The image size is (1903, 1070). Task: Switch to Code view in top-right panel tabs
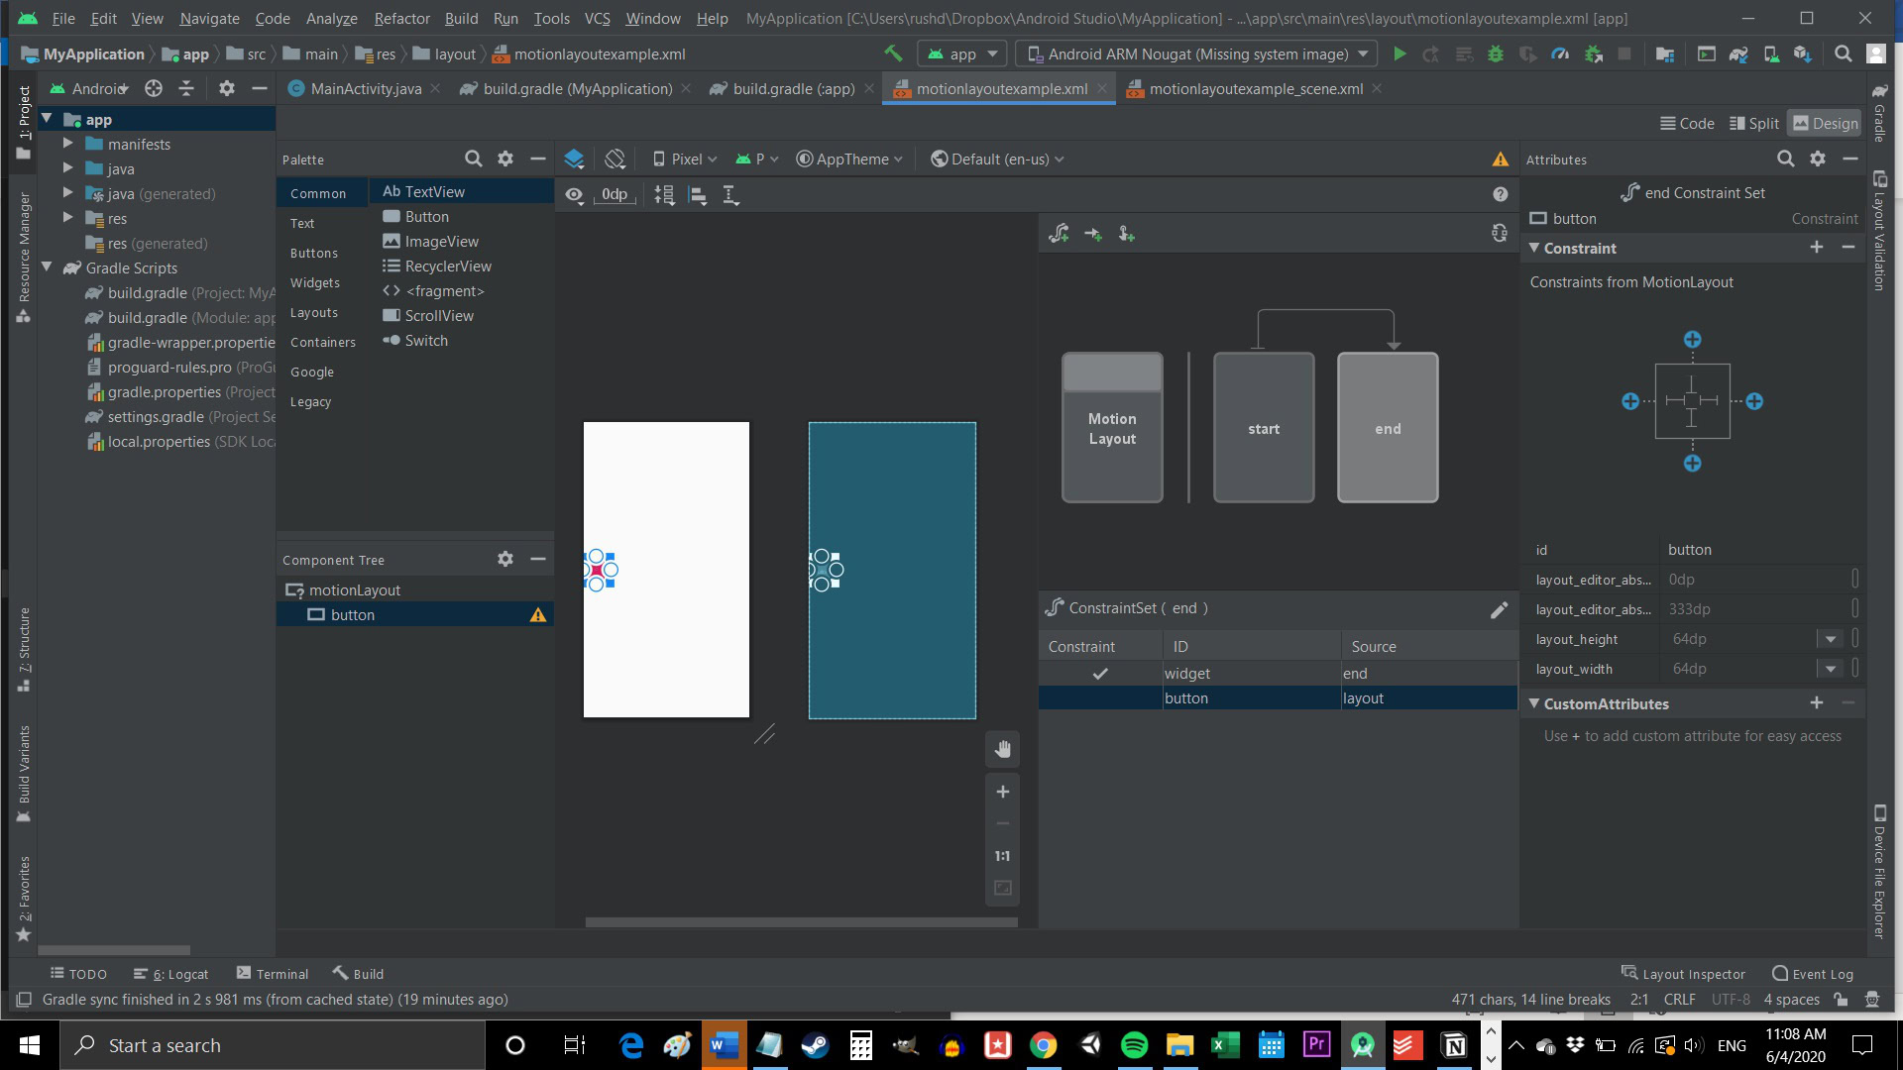[x=1695, y=123]
